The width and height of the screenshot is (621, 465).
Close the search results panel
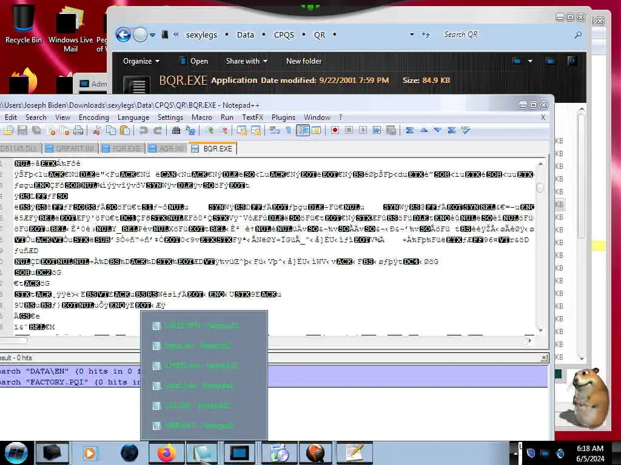(x=544, y=358)
